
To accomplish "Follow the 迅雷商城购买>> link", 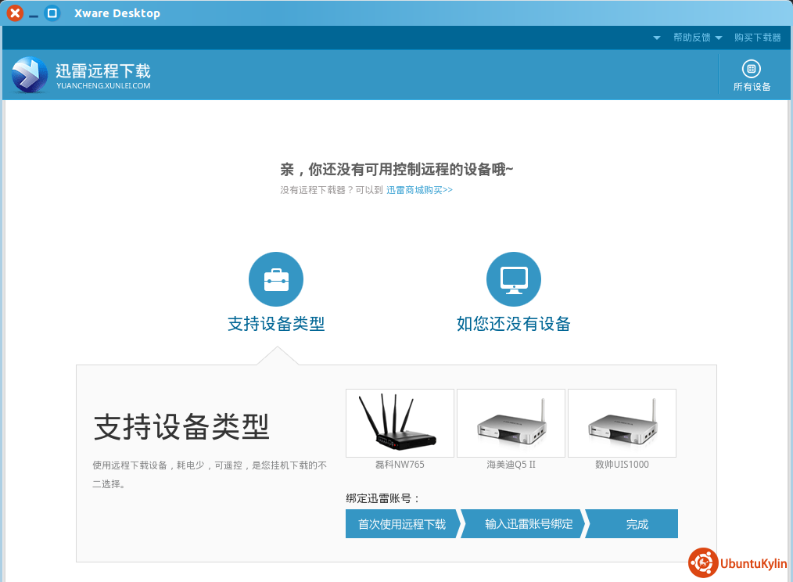I will [x=419, y=190].
